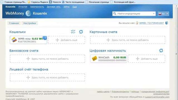Click the Russian flag language icon
178x100 pixels.
(160, 14)
